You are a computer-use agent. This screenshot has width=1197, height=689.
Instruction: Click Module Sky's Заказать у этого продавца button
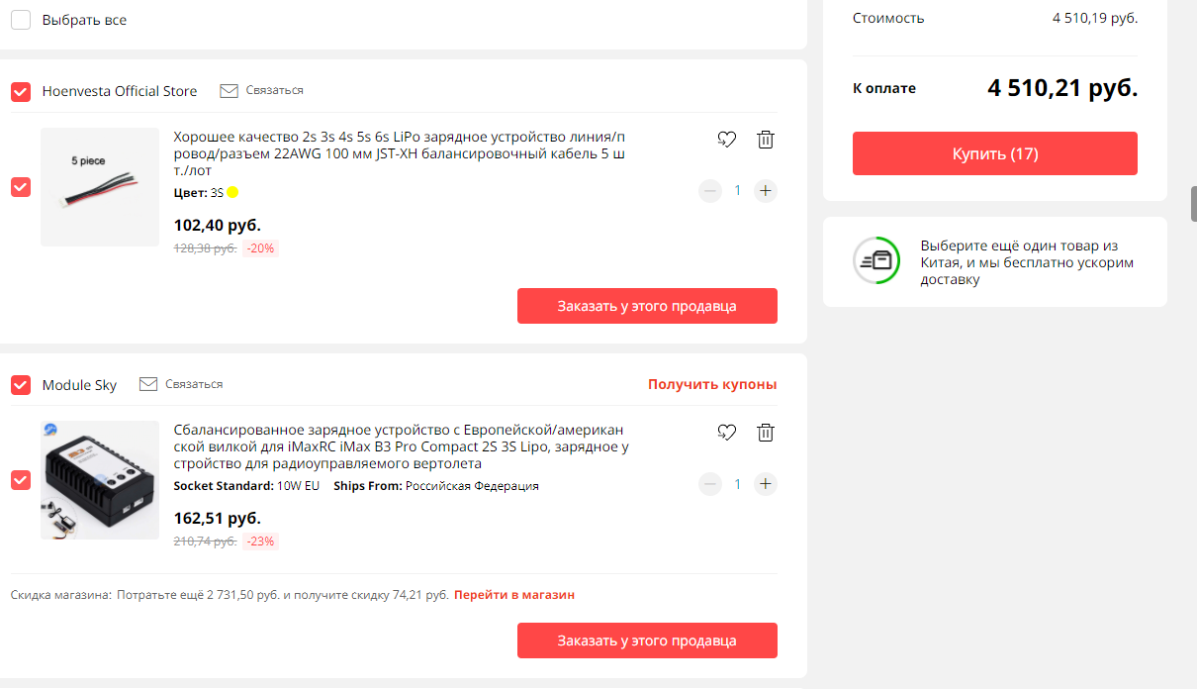647,640
